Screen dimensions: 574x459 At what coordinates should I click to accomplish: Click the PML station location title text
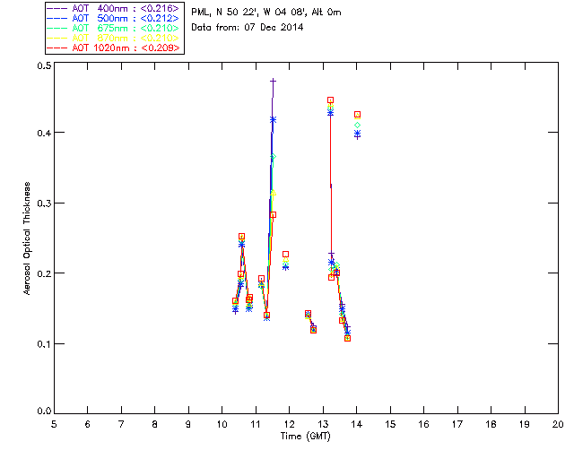[266, 12]
